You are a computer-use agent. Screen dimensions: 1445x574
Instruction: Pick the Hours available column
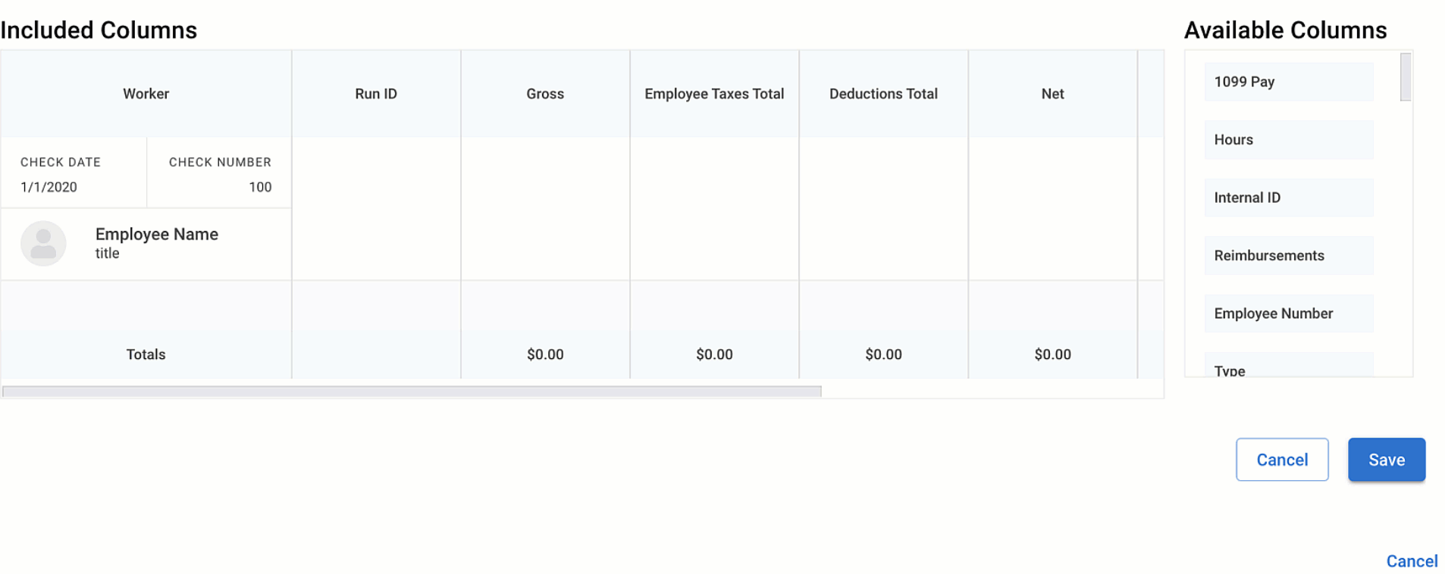[x=1288, y=140]
